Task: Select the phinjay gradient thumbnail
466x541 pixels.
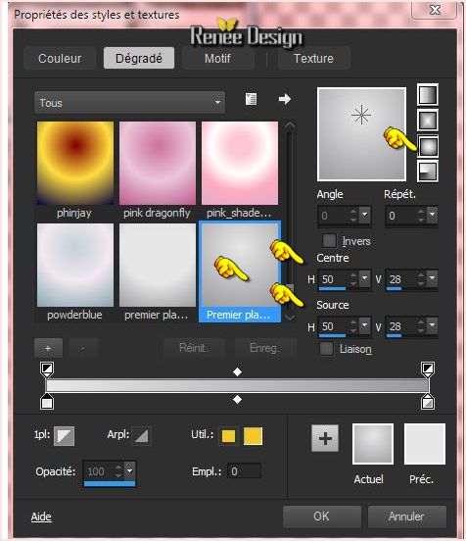Action: (x=75, y=163)
